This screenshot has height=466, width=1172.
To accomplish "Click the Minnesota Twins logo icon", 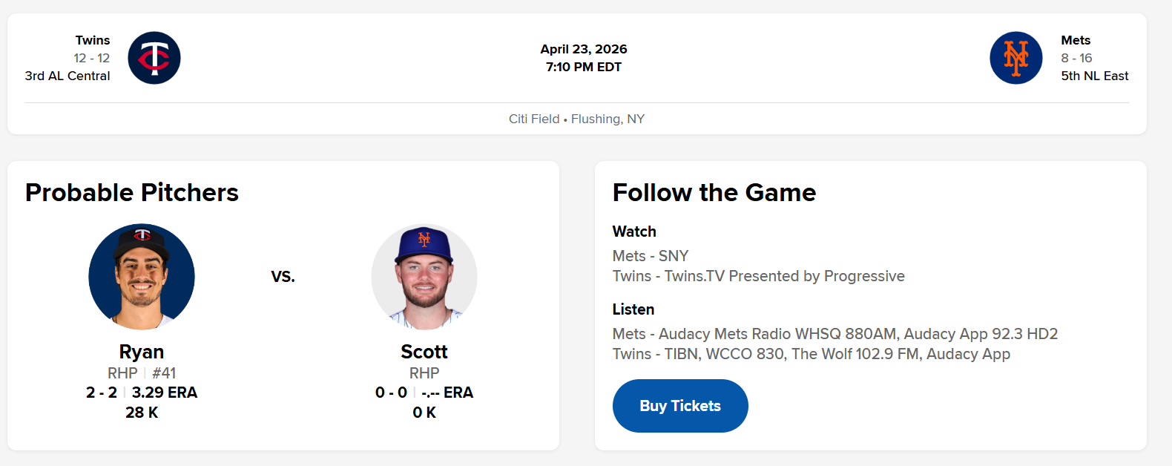I will (x=154, y=58).
